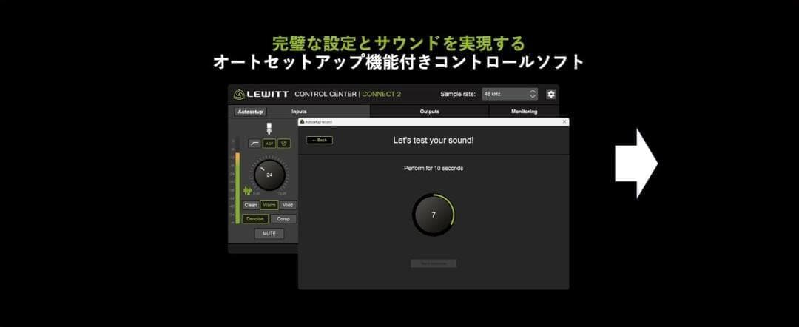
Task: Click the sample rate up/down stepper arrows
Action: click(533, 94)
